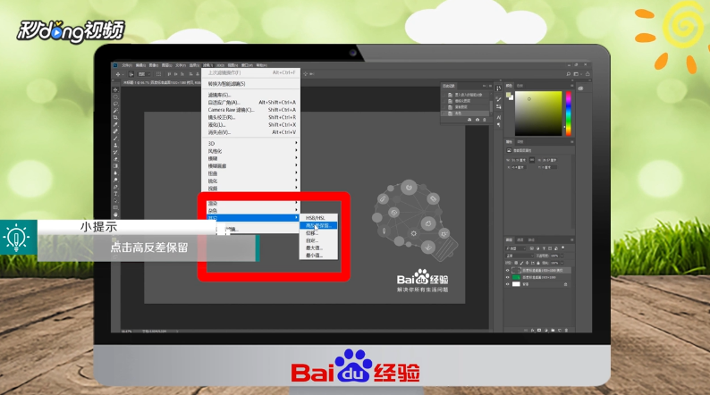Select the Clone Stamp tool
Screen dimensions: 710x395
click(115, 146)
